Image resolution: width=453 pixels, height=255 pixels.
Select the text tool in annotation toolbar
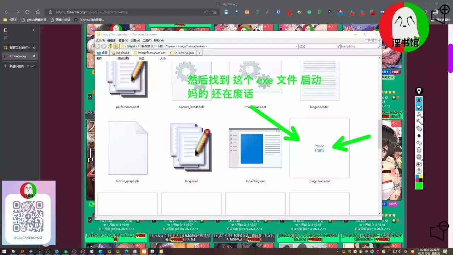coord(419,115)
